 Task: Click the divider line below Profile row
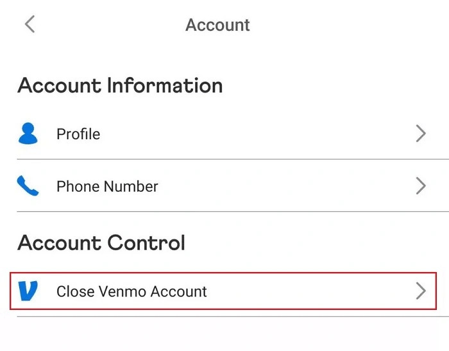[x=231, y=159]
